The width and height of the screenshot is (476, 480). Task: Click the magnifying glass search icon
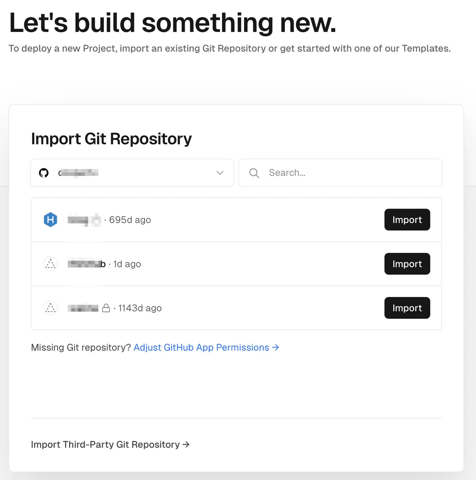(x=254, y=173)
